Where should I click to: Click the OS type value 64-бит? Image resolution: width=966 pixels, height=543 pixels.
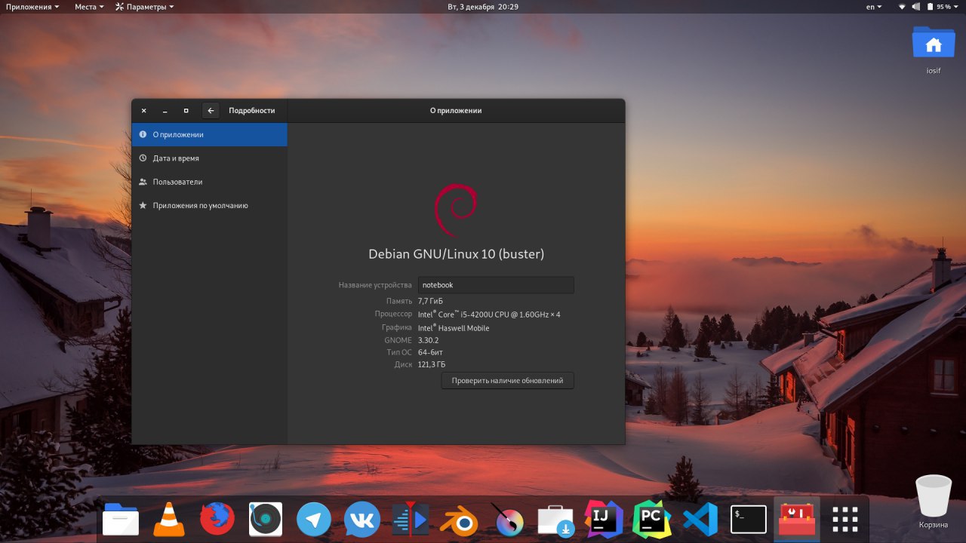430,352
